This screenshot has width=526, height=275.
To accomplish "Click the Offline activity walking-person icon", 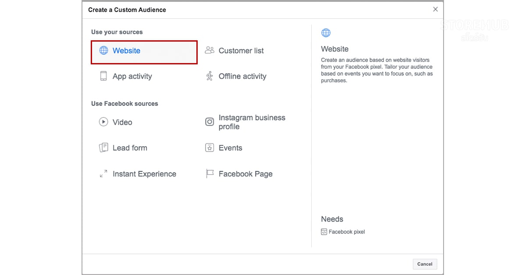I will [210, 76].
